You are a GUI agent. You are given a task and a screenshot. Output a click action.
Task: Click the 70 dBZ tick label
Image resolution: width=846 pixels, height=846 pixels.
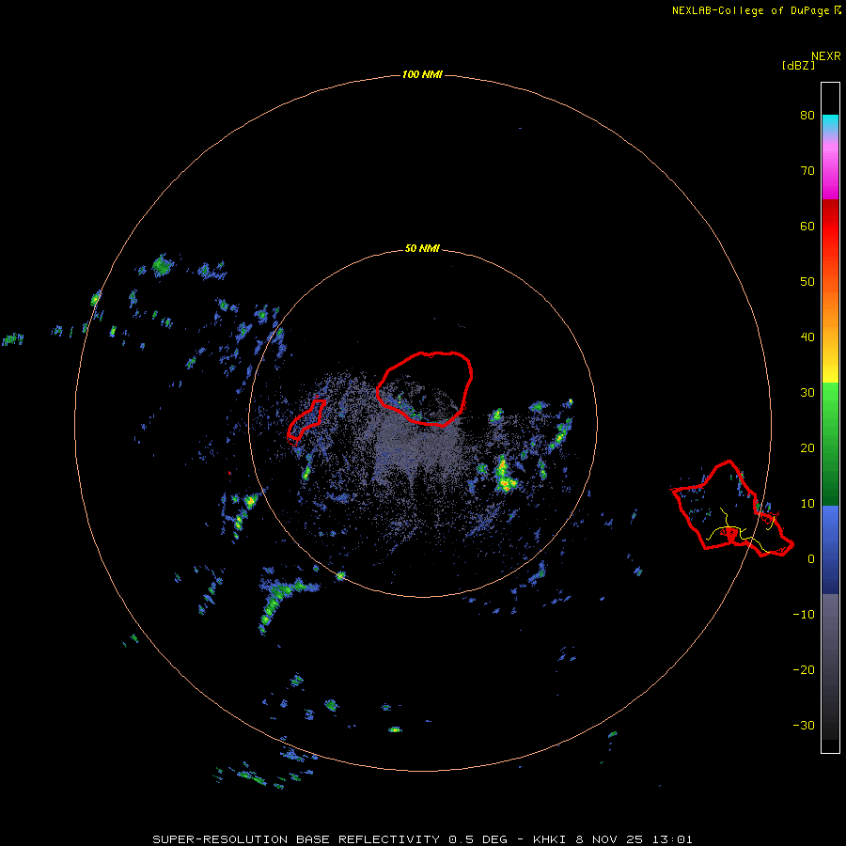click(807, 170)
